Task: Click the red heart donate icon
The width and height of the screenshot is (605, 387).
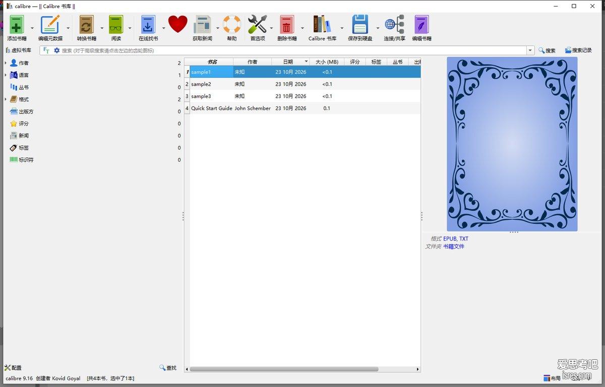Action: [x=177, y=24]
